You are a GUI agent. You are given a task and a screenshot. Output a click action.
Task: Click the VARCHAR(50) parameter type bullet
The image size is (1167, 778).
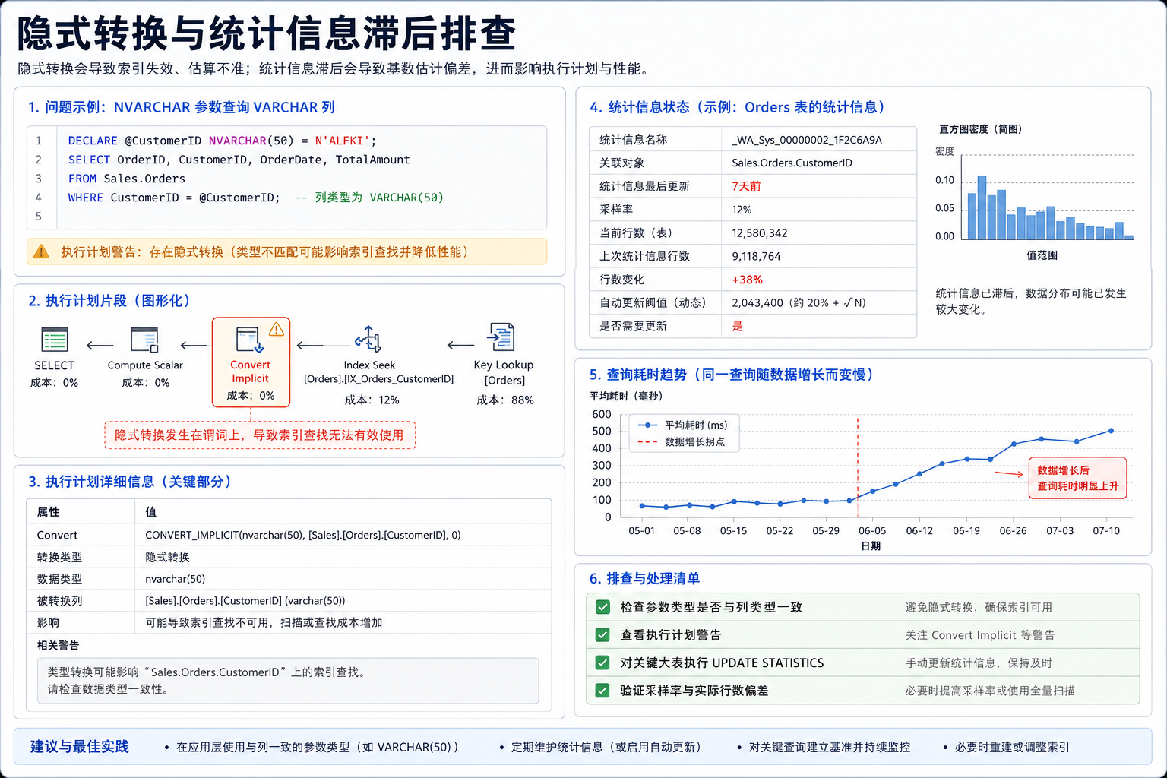pyautogui.click(x=317, y=748)
